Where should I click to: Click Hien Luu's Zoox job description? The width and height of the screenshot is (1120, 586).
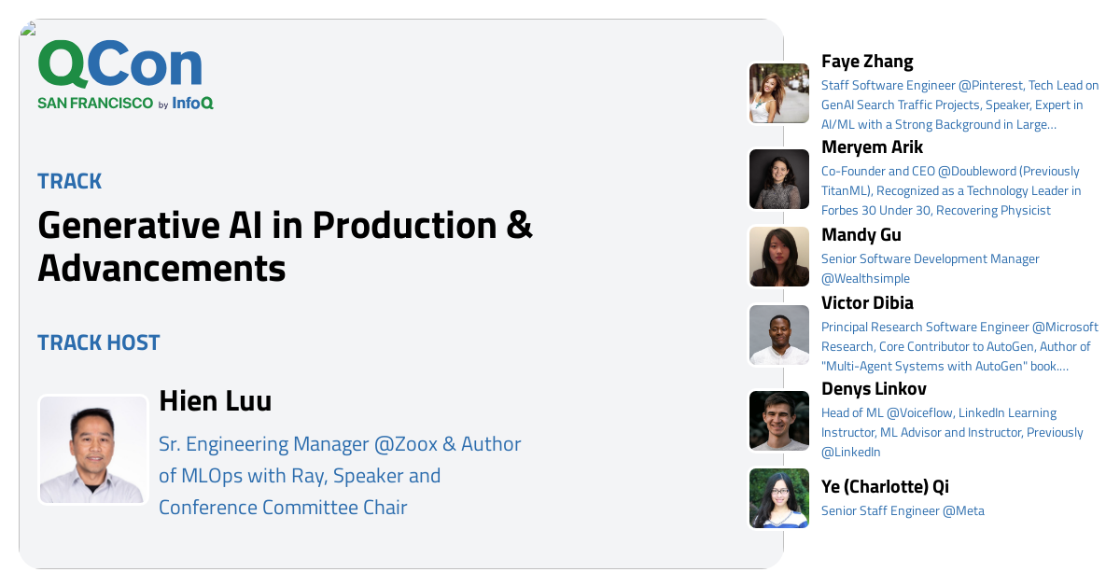340,476
